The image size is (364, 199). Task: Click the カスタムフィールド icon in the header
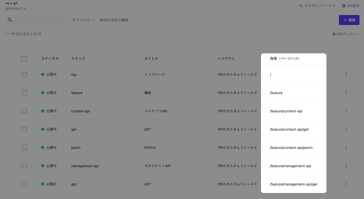[301, 6]
